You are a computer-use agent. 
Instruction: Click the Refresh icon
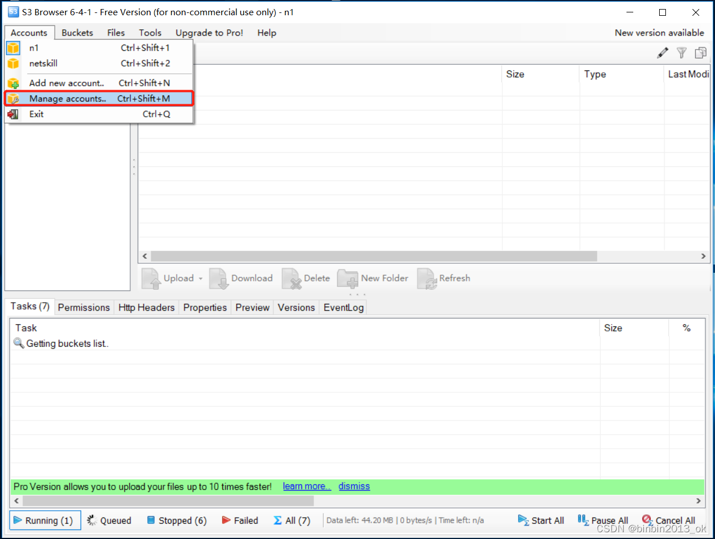tap(427, 279)
